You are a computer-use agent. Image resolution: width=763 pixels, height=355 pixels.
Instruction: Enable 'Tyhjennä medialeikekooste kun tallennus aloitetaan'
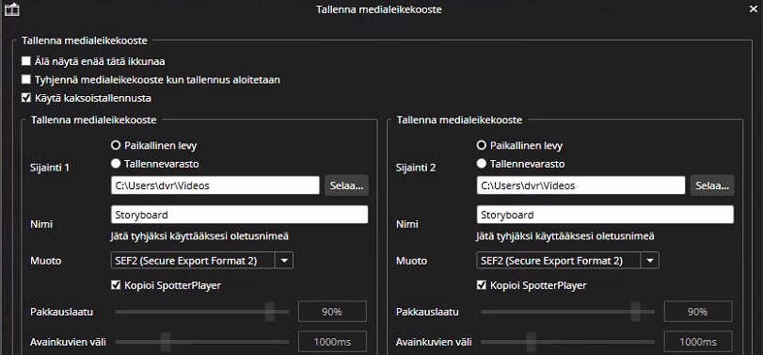(x=26, y=80)
